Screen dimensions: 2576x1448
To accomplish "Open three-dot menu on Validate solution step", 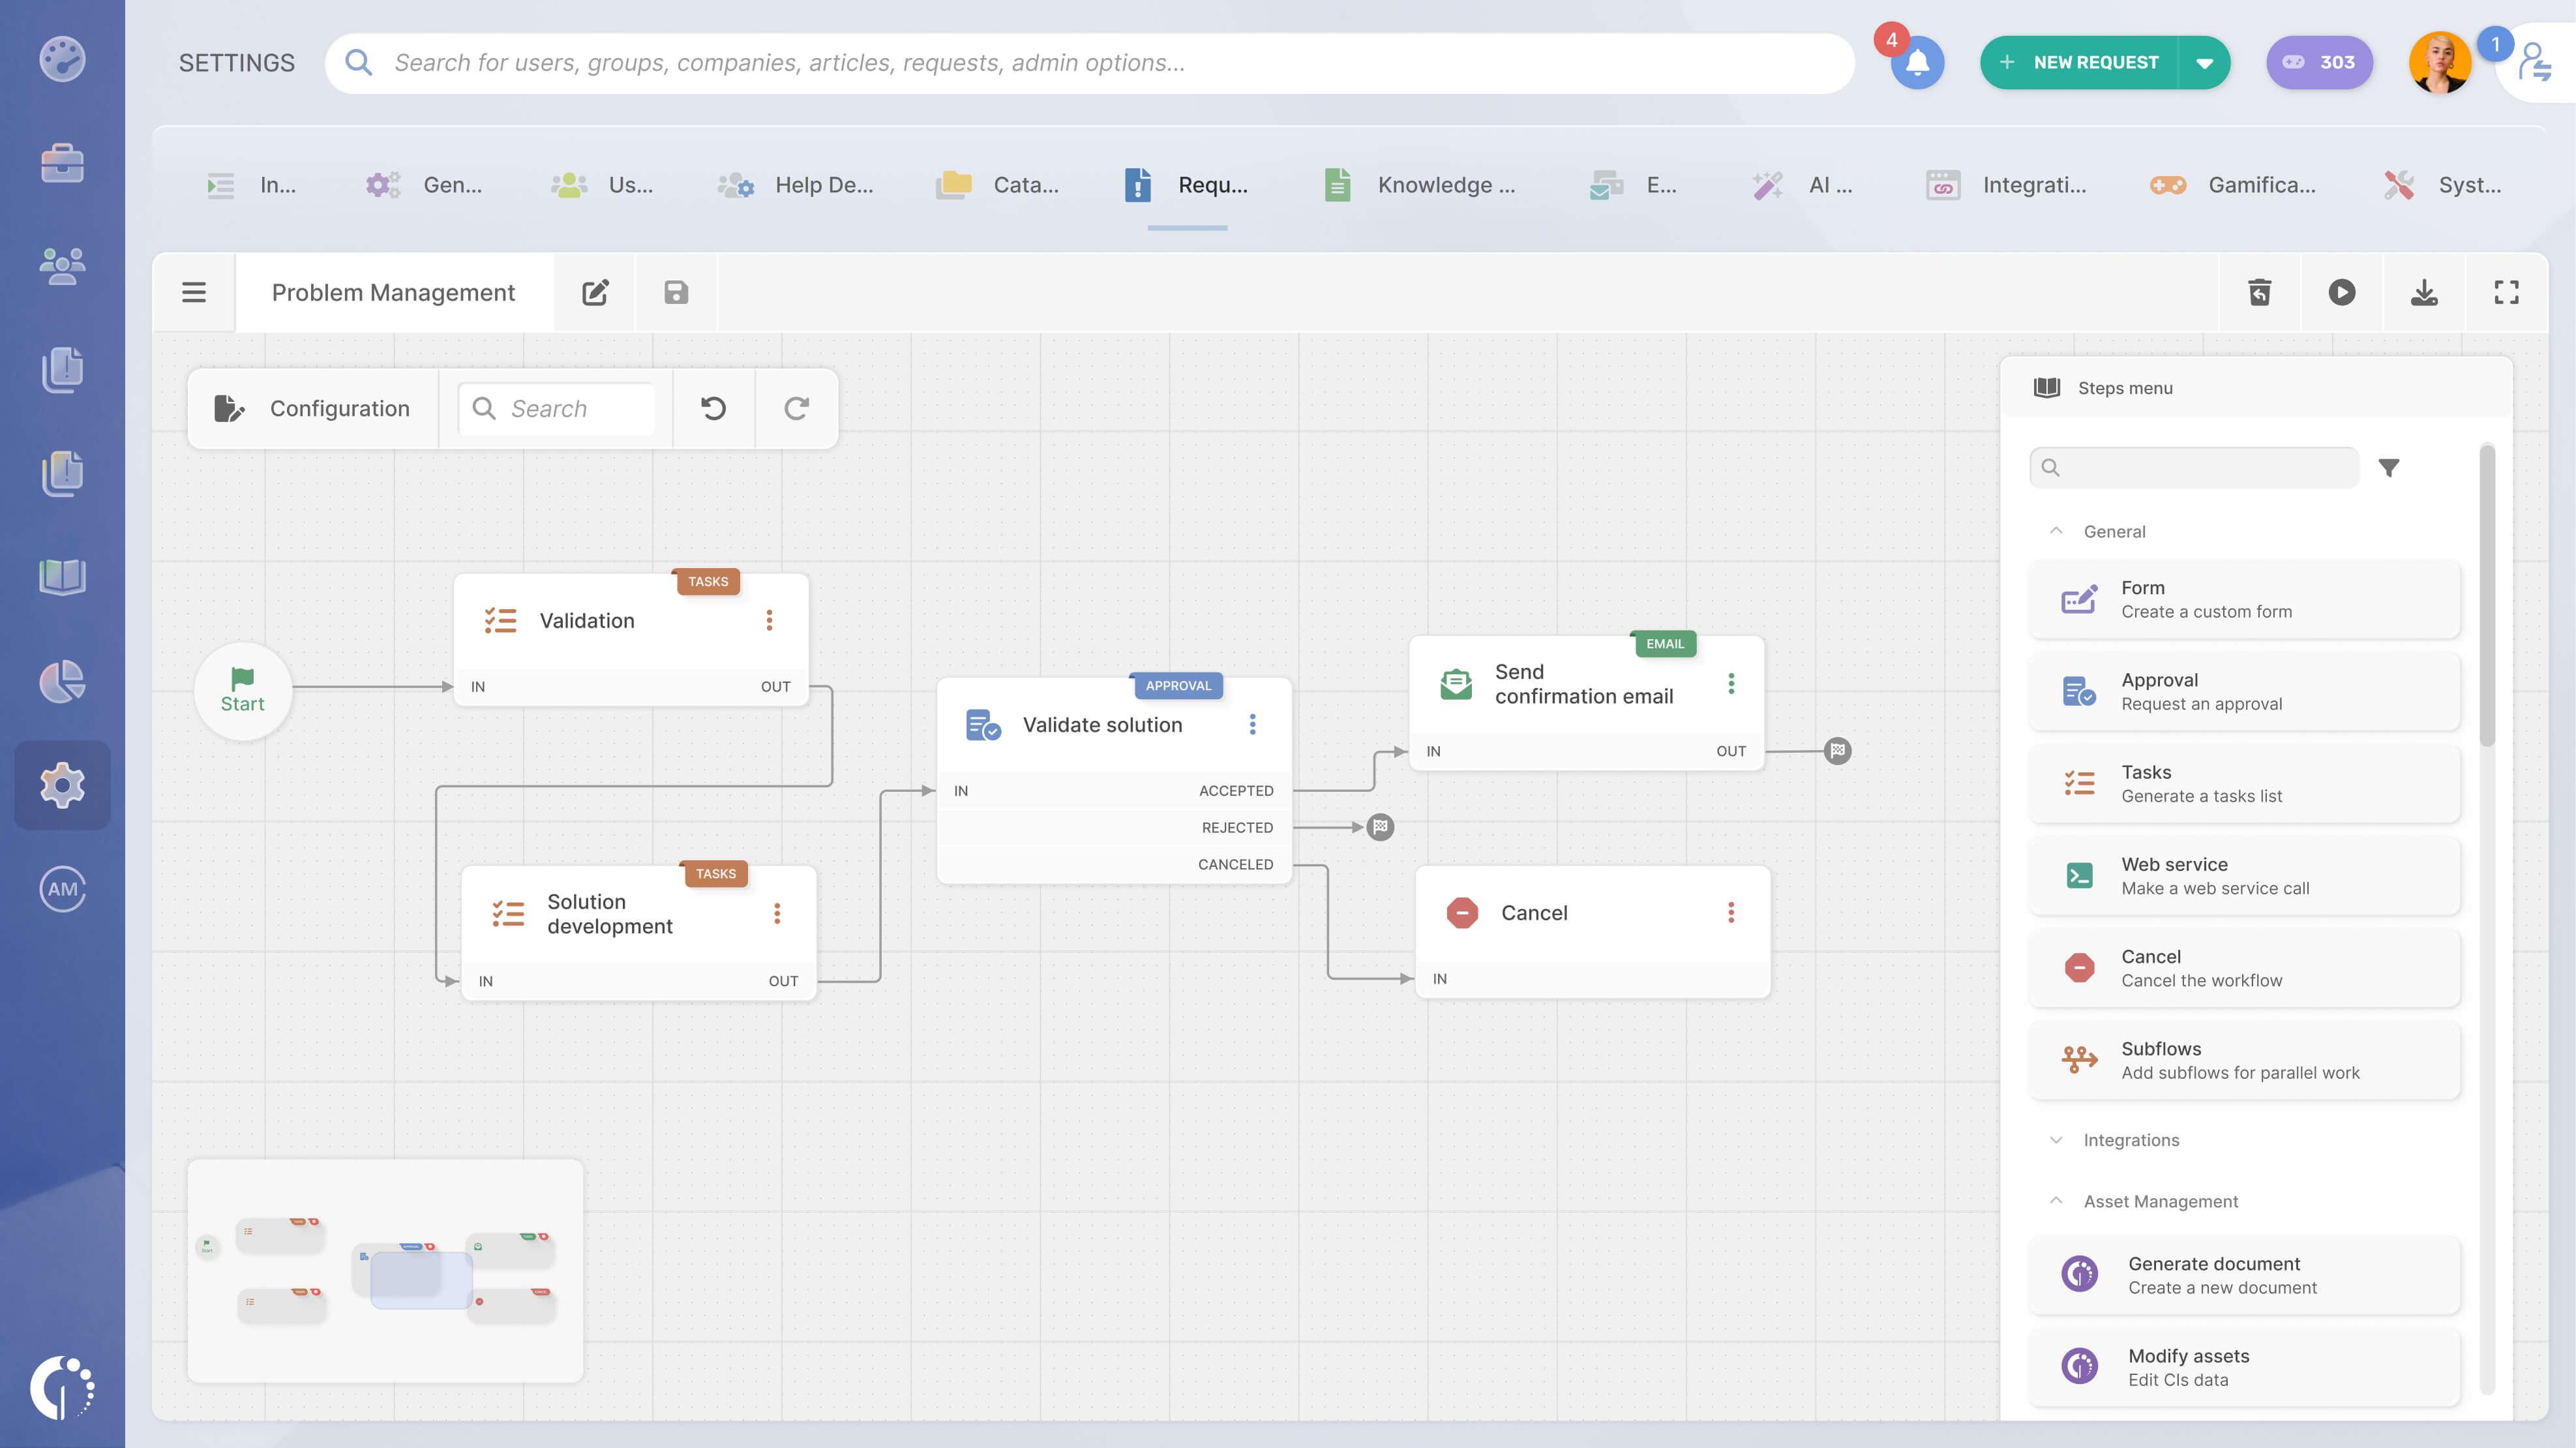I will point(1252,724).
